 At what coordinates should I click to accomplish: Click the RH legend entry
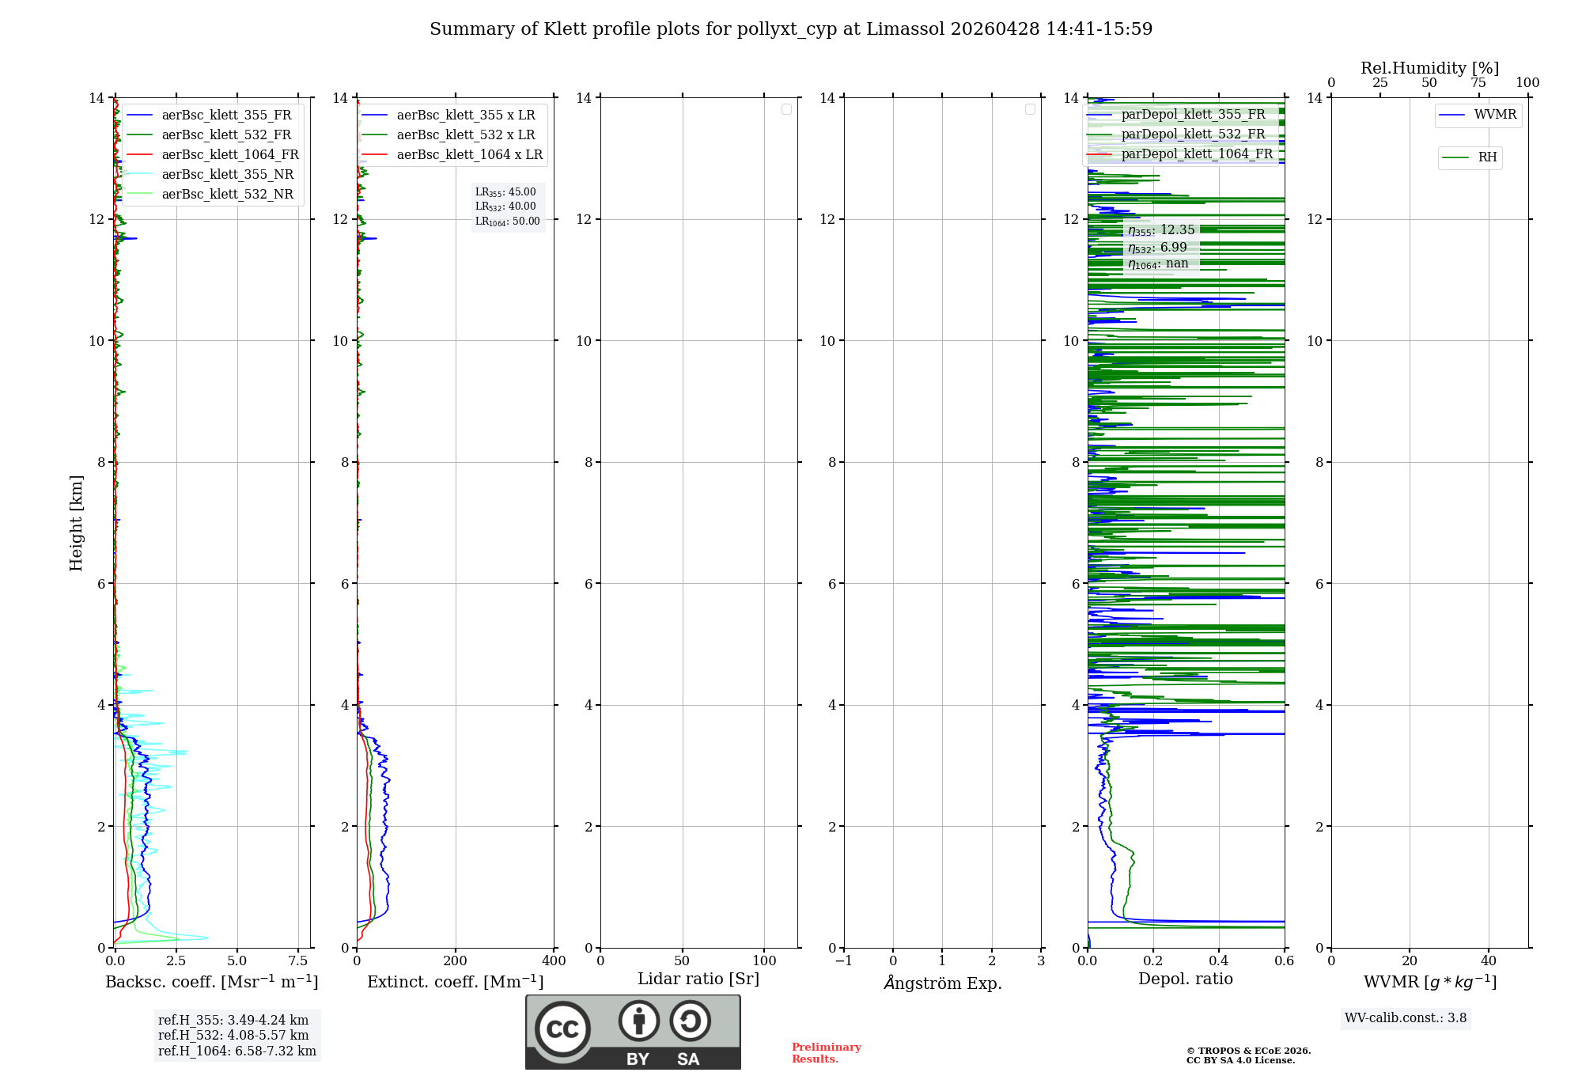tap(1470, 157)
